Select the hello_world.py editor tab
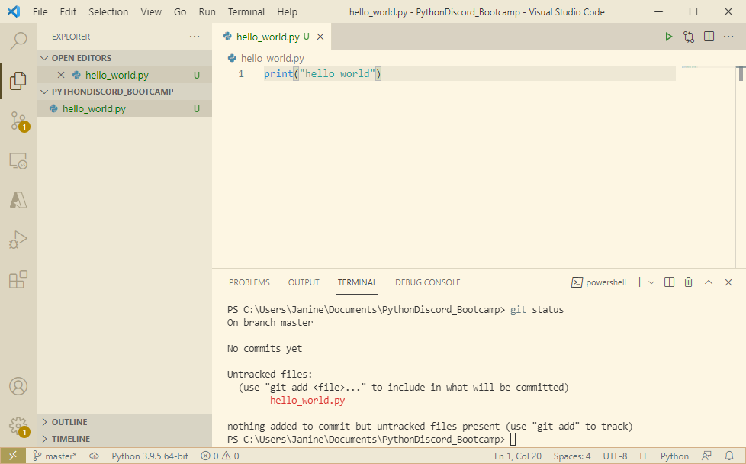Viewport: 746px width, 464px height. 272,37
